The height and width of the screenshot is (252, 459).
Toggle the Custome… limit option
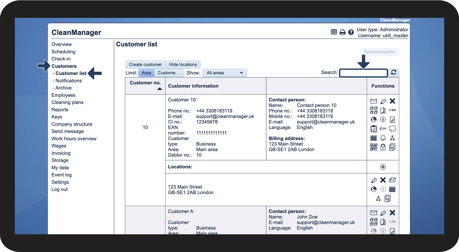(x=169, y=73)
